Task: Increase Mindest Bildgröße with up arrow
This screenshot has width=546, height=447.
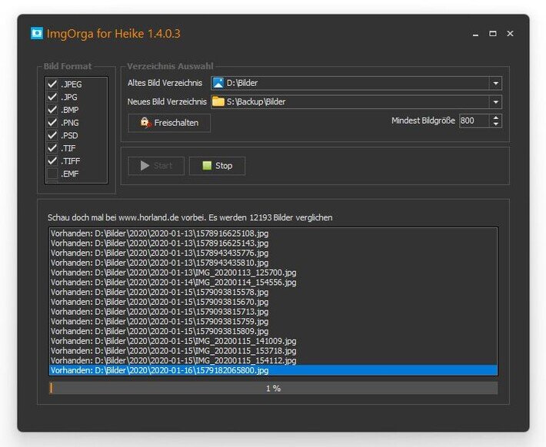Action: [x=496, y=118]
